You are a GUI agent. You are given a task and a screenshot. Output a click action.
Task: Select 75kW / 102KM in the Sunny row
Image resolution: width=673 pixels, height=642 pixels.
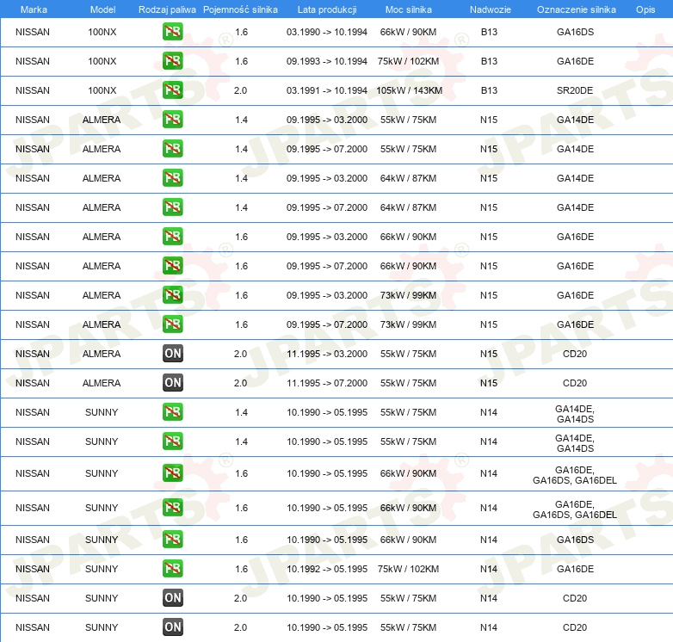click(408, 569)
